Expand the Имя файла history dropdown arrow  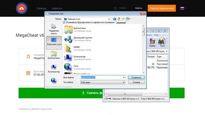click(x=124, y=77)
